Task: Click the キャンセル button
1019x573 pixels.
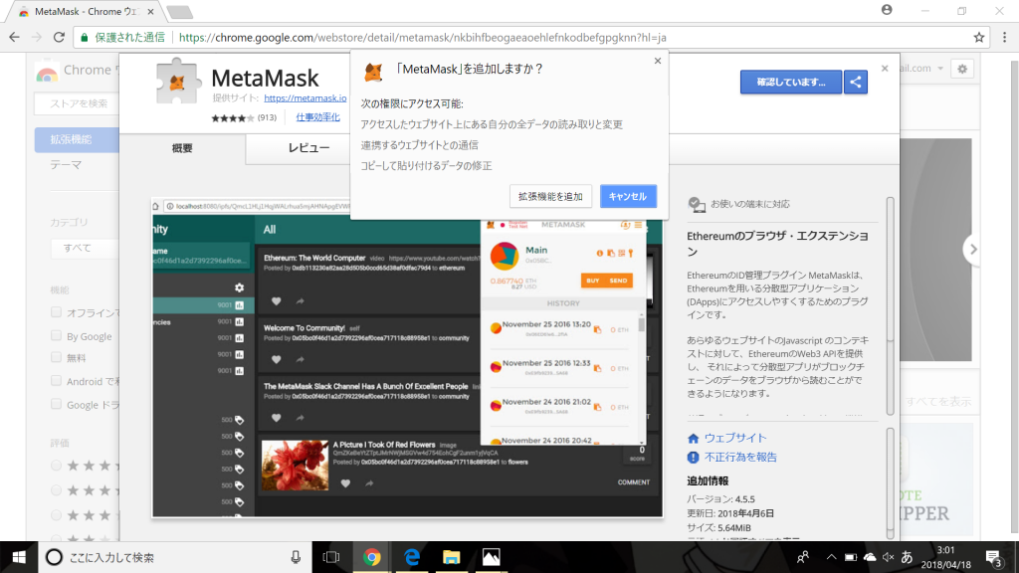Action: [628, 196]
